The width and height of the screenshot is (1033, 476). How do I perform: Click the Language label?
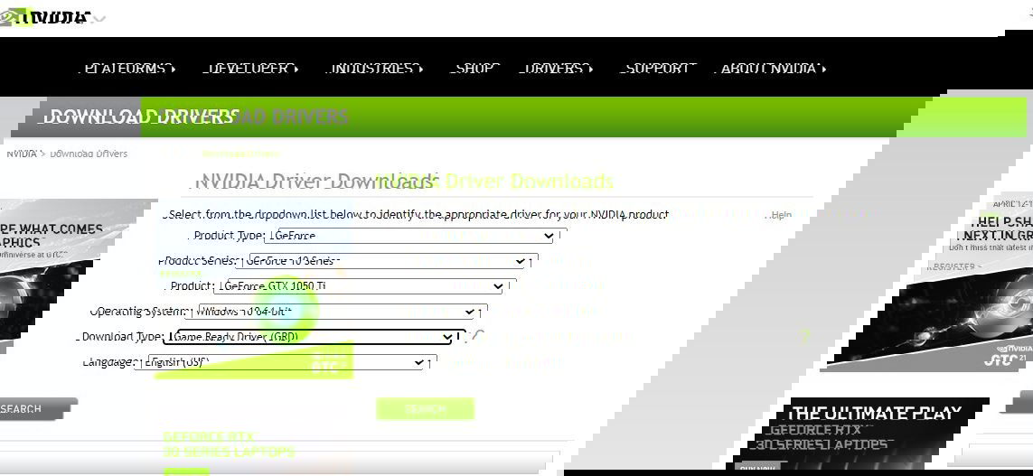tap(108, 362)
